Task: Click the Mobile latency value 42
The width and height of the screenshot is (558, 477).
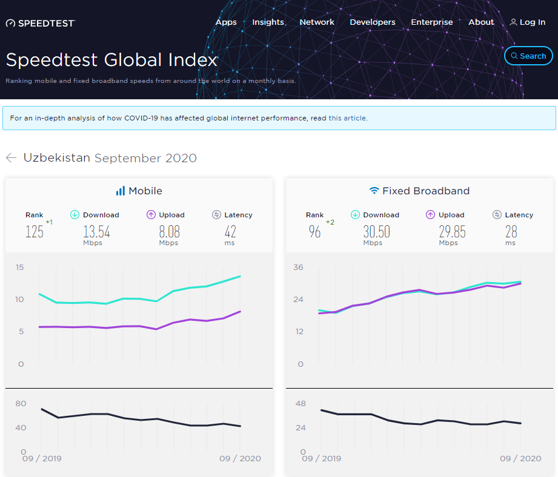Action: point(230,232)
